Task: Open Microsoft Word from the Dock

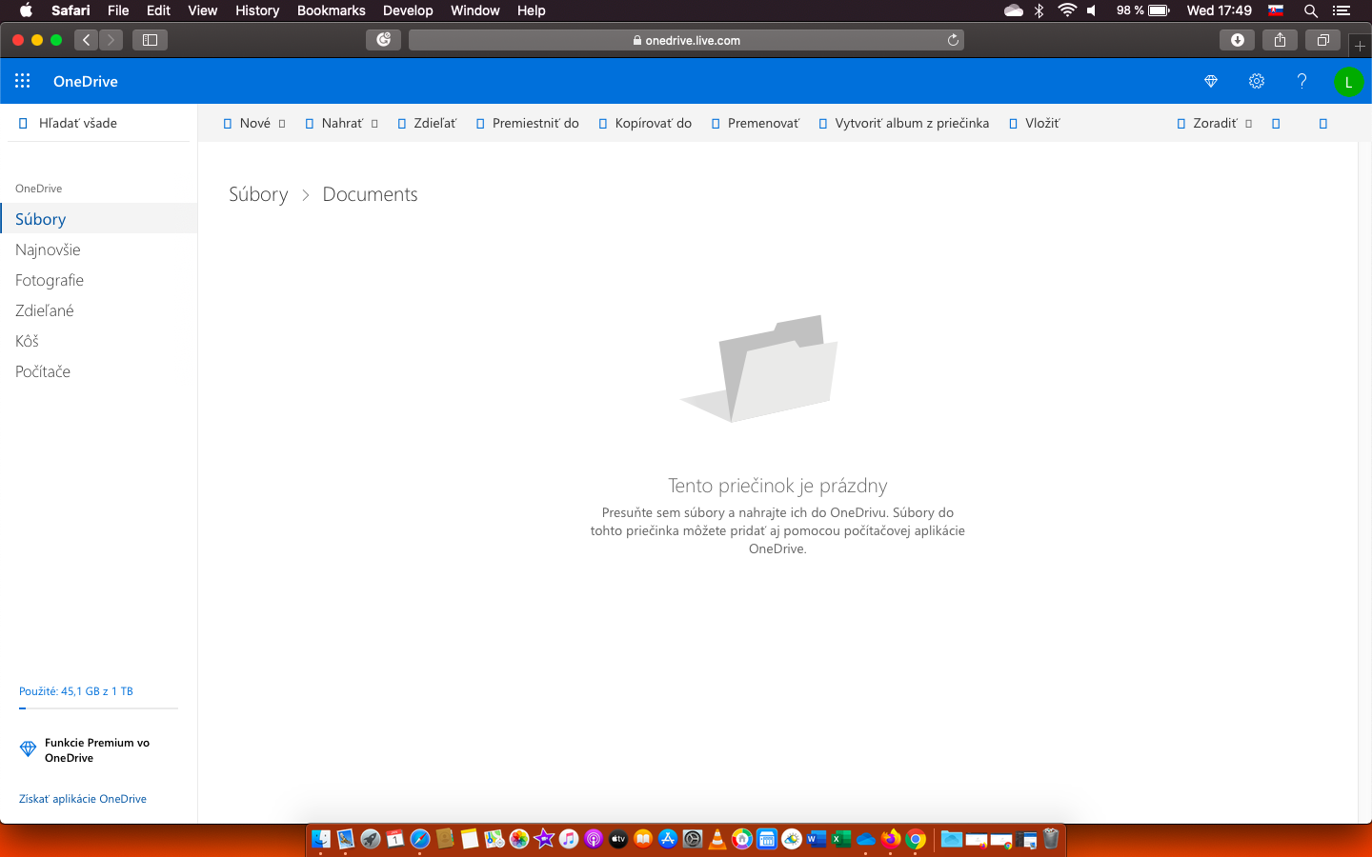Action: [817, 839]
